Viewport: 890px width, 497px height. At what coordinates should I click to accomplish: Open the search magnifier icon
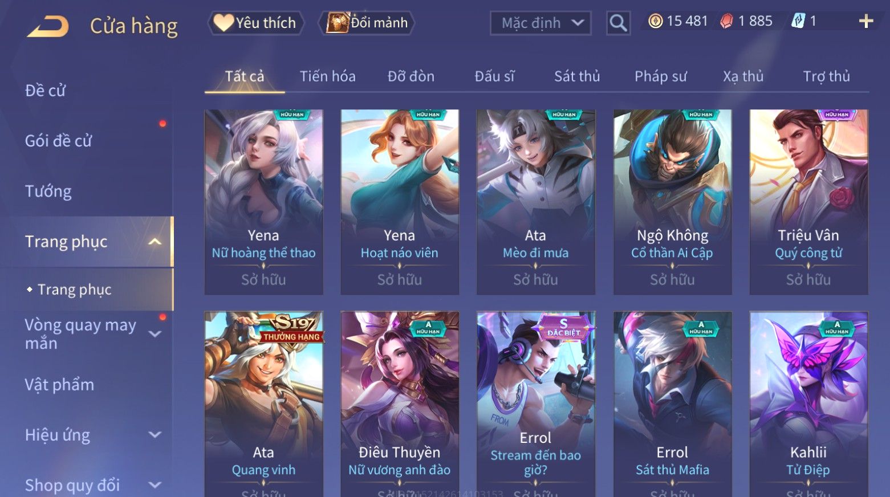(x=618, y=23)
